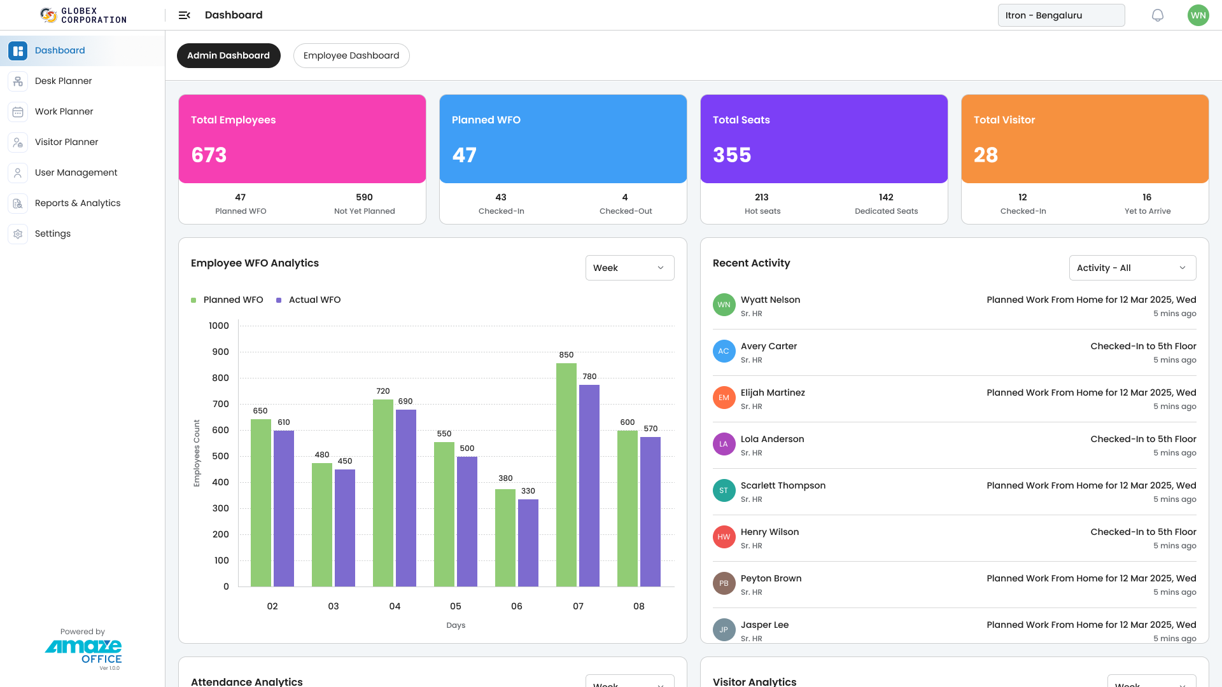Screen dimensions: 1222x687
Task: Open the WN user avatar menu
Action: click(x=1198, y=15)
